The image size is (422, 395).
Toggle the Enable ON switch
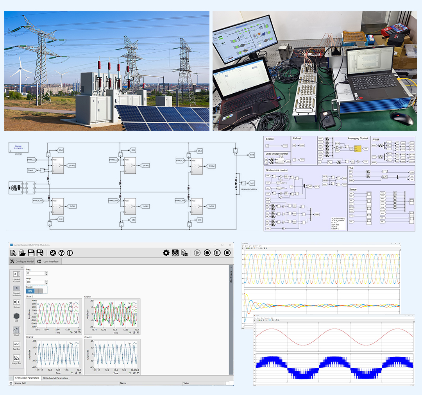(x=34, y=291)
